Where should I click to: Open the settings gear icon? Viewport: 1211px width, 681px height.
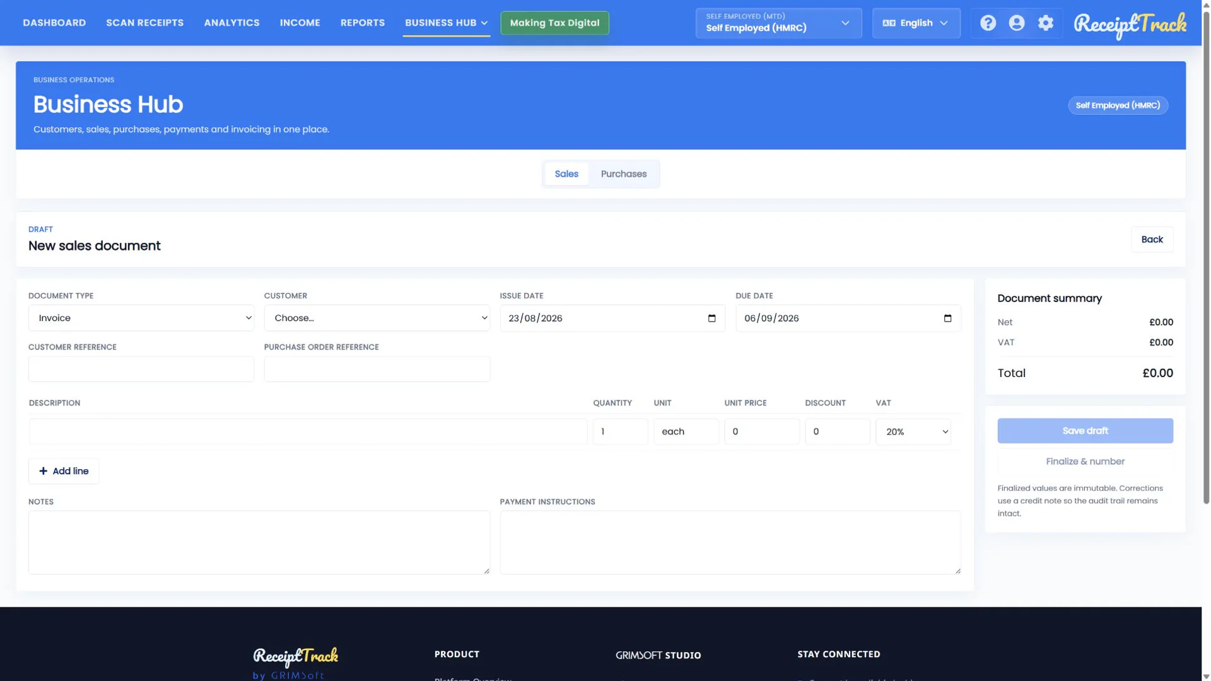[x=1046, y=23]
